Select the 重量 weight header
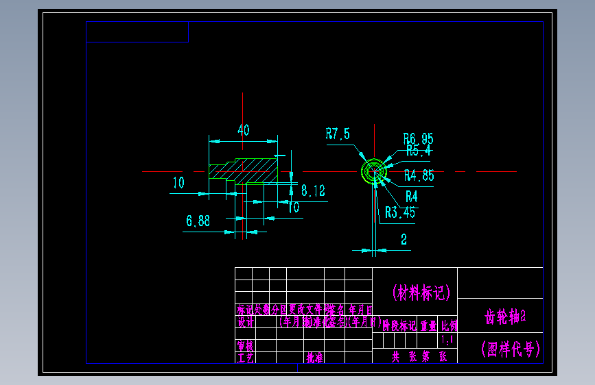This screenshot has width=595, height=385. [x=428, y=325]
